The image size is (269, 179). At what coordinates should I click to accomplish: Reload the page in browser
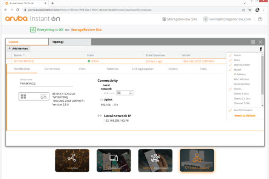point(17,10)
